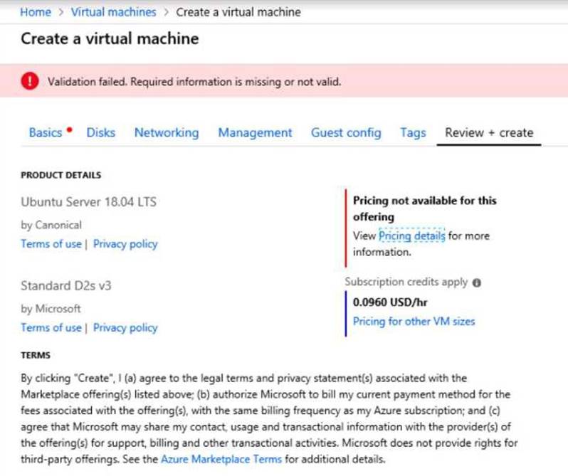Open the Pricing details link

(412, 236)
